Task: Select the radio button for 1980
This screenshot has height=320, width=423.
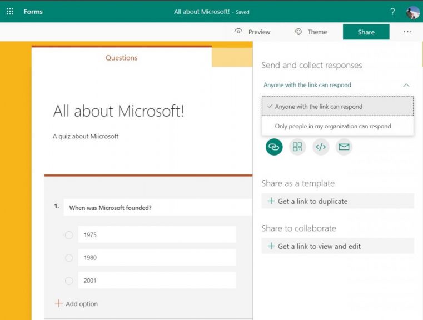Action: (x=69, y=258)
